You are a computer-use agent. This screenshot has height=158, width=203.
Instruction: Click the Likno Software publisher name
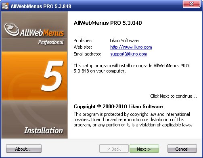[124, 41]
